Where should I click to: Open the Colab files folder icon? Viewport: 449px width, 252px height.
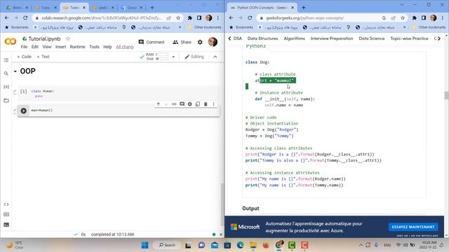(6, 101)
